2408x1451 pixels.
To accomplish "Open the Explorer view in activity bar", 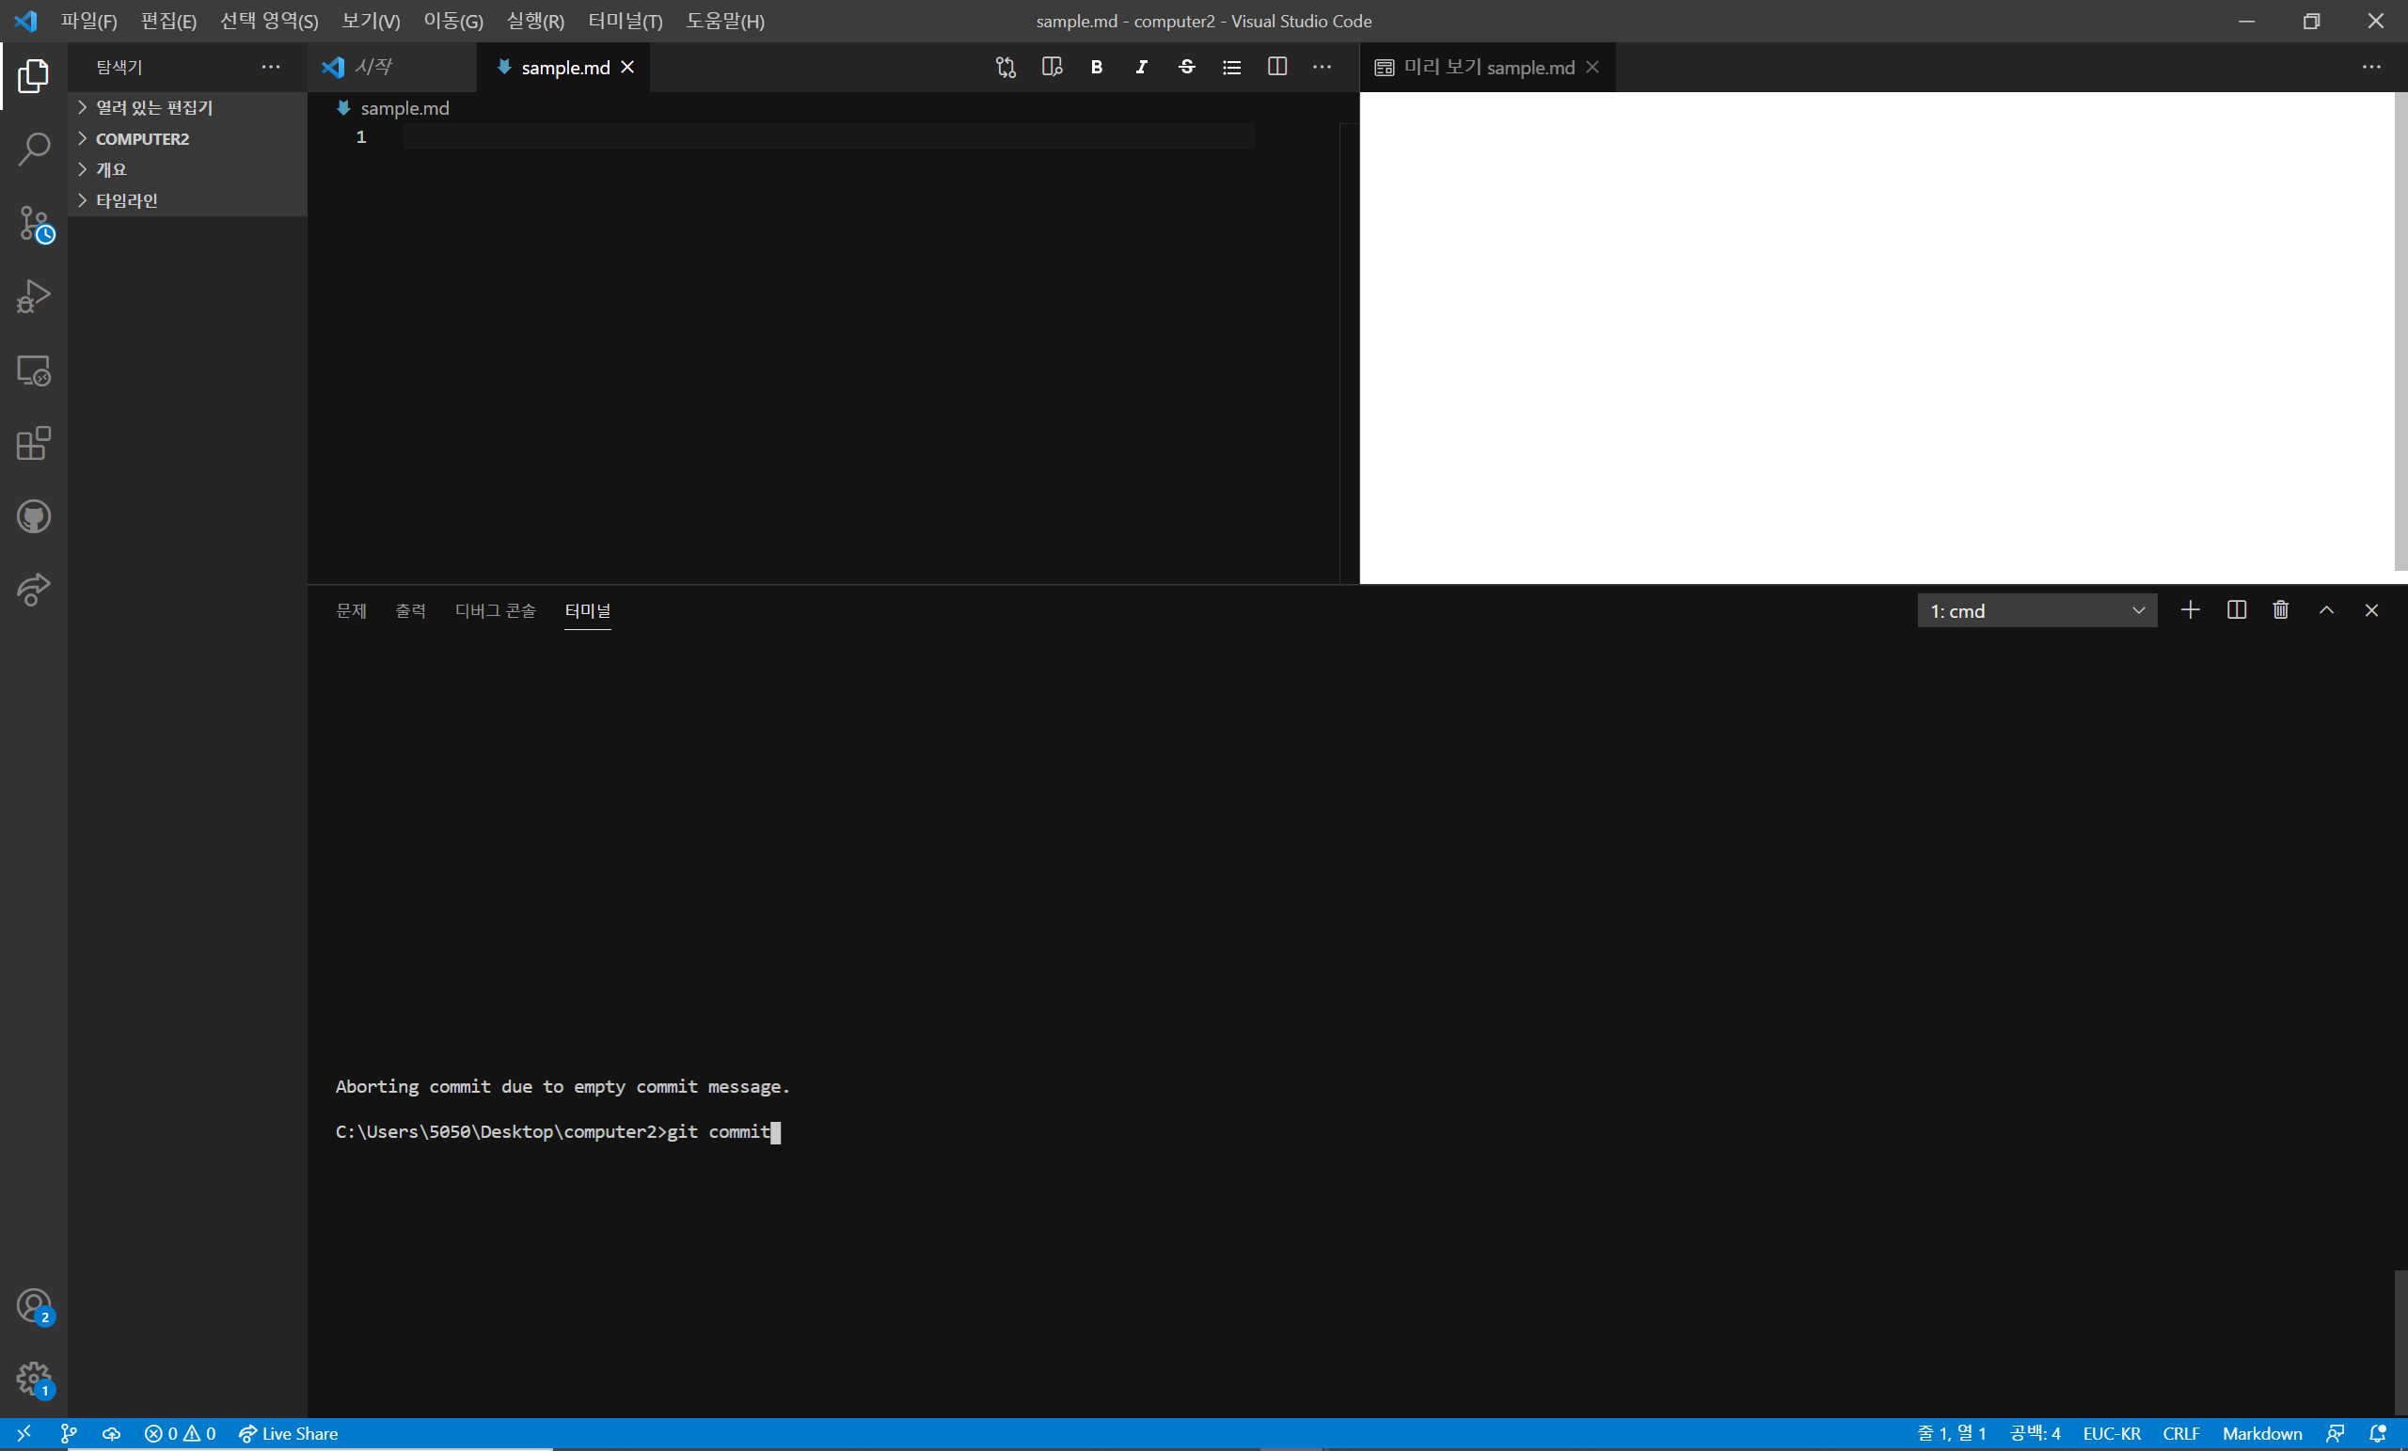I will [x=33, y=76].
